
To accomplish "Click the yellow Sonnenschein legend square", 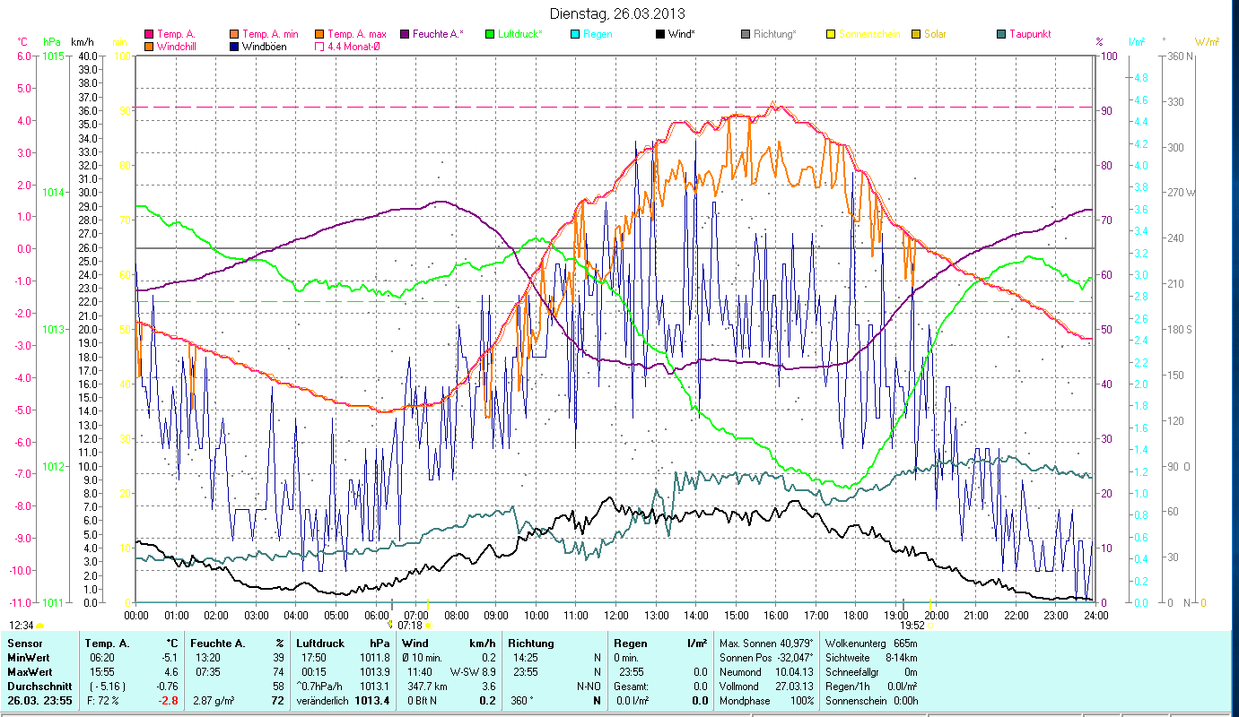I will [830, 34].
